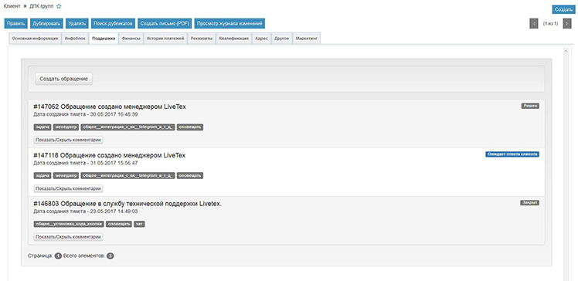Open the Финансы tab
Image resolution: width=578 pixels, height=281 pixels.
131,39
